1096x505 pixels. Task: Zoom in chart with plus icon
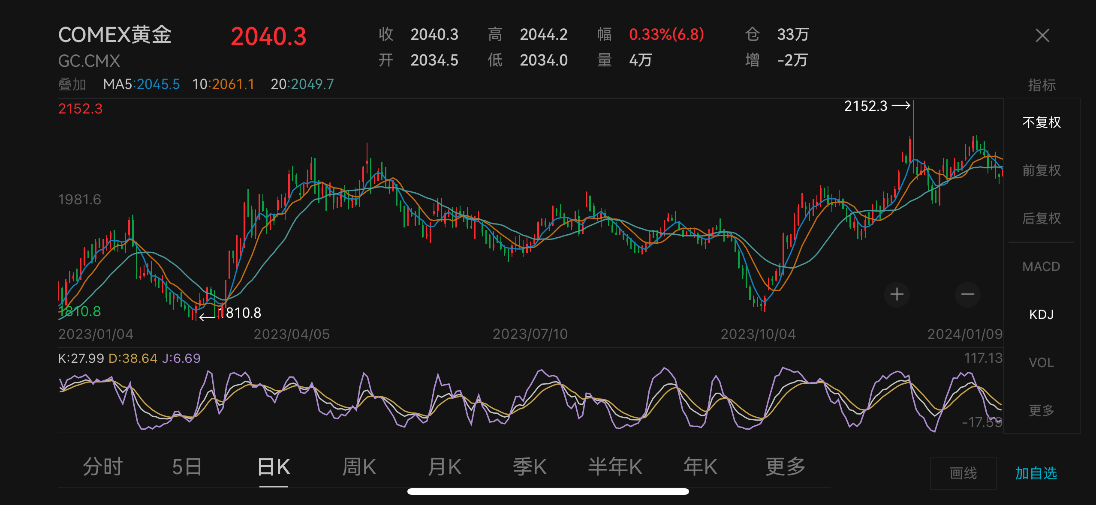coord(897,294)
